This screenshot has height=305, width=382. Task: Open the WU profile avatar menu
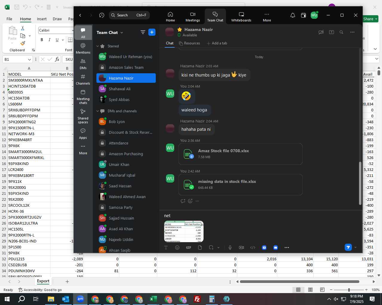314,15
